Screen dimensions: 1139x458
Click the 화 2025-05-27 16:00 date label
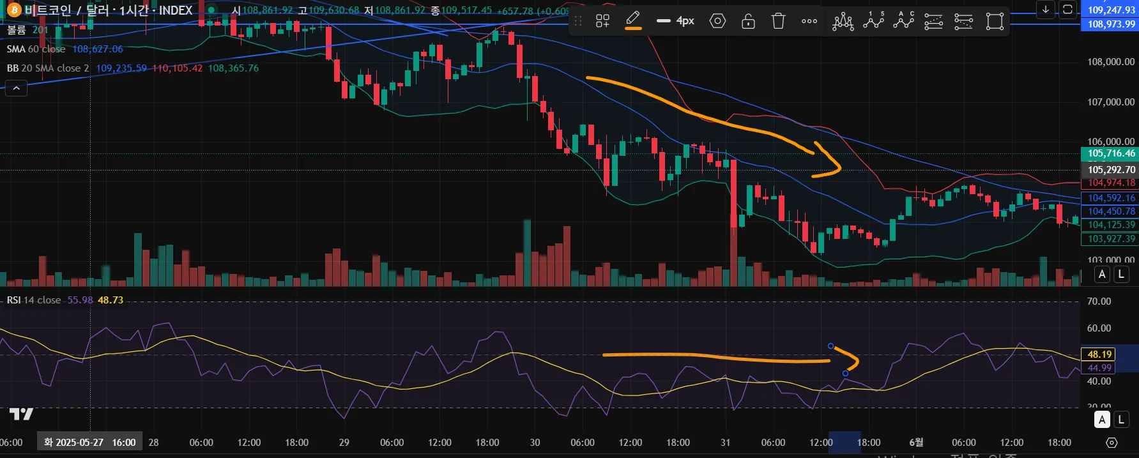click(90, 442)
